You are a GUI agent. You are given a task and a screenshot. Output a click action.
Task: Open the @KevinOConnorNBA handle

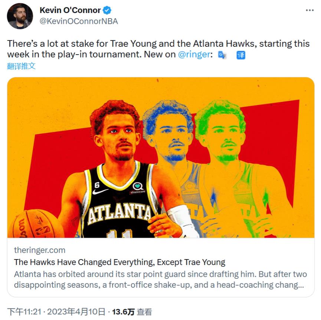[x=79, y=21]
